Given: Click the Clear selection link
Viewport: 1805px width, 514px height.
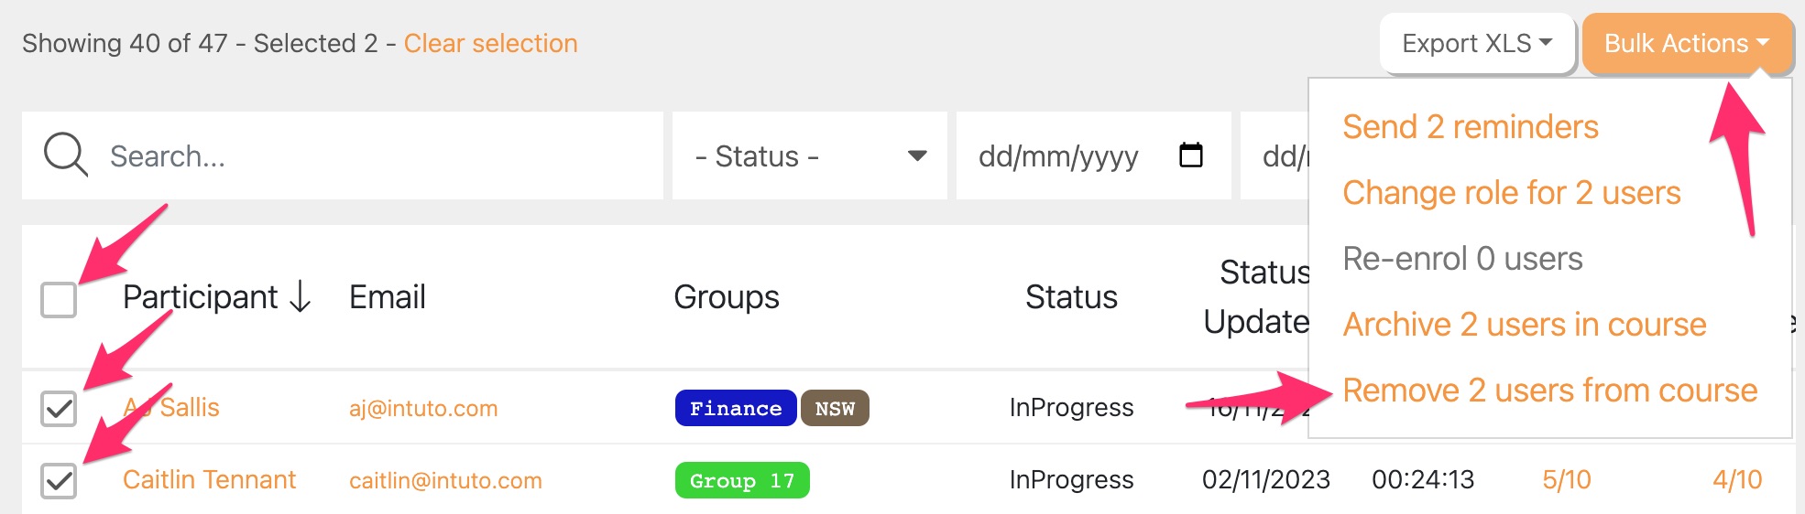Looking at the screenshot, I should [490, 44].
